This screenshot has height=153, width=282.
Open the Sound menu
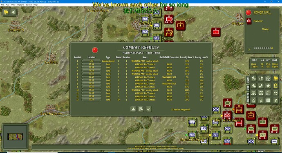pos(29,5)
